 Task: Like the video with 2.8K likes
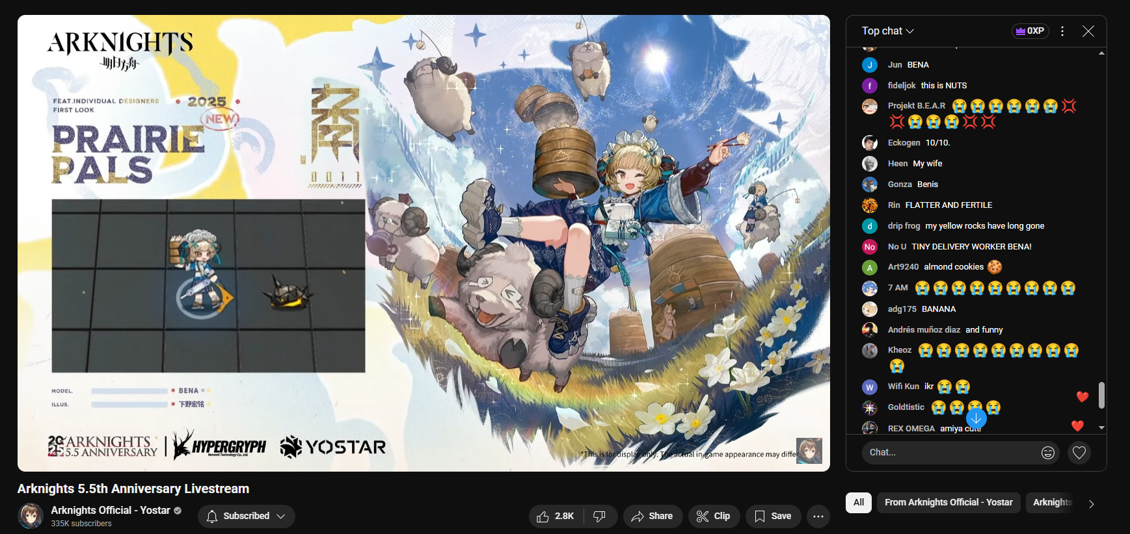tap(556, 516)
